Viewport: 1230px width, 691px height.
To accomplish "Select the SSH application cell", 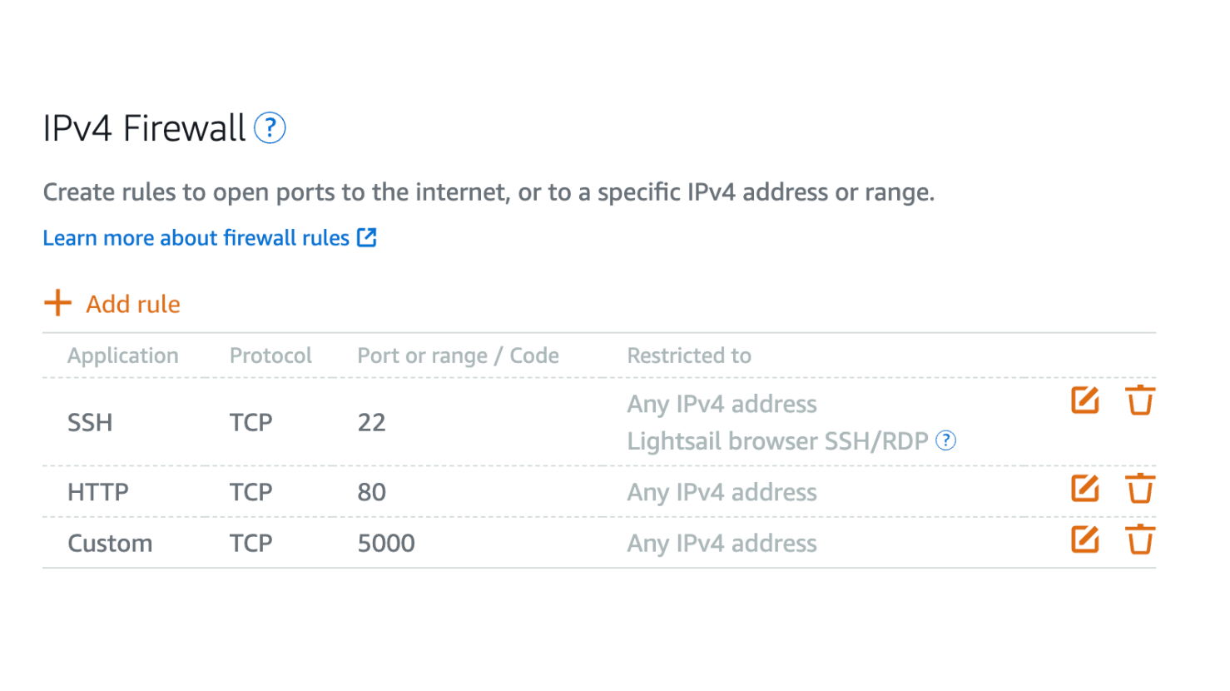I will click(x=90, y=422).
